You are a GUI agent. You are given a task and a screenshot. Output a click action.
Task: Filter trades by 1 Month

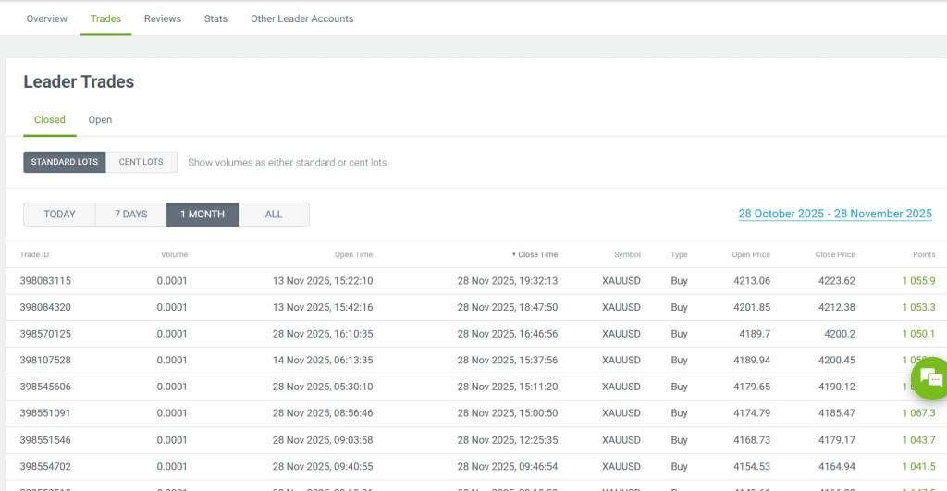[203, 215]
